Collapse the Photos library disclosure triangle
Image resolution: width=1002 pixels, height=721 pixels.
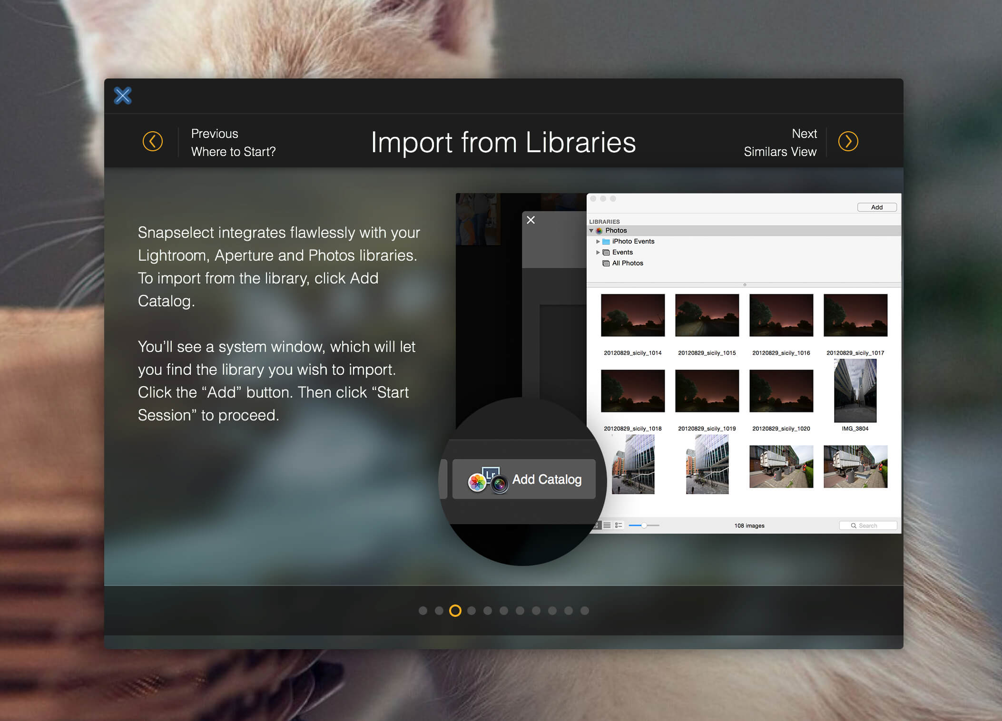591,231
